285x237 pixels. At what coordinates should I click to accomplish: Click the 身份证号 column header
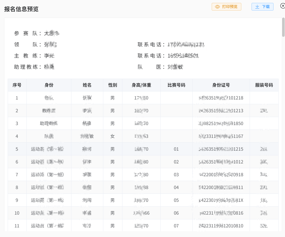[221, 85]
